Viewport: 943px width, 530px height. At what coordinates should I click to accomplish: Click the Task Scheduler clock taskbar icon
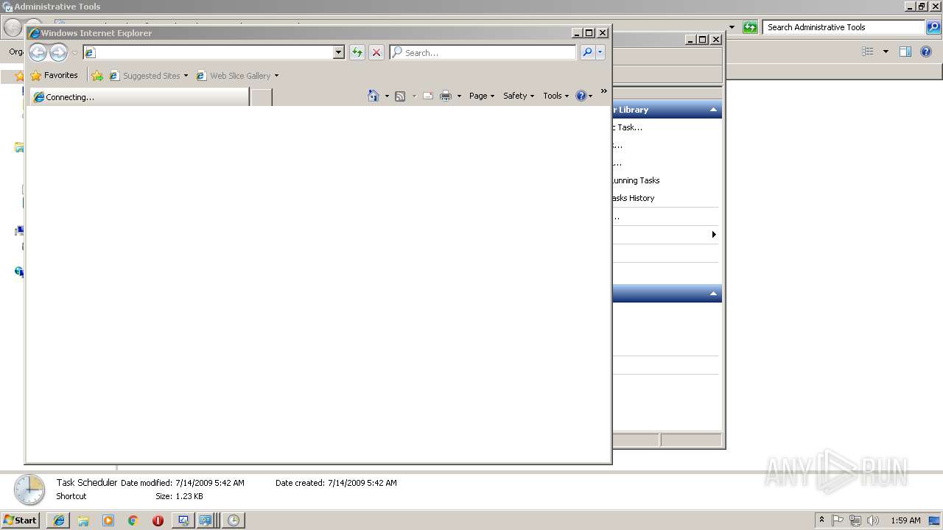coord(234,520)
